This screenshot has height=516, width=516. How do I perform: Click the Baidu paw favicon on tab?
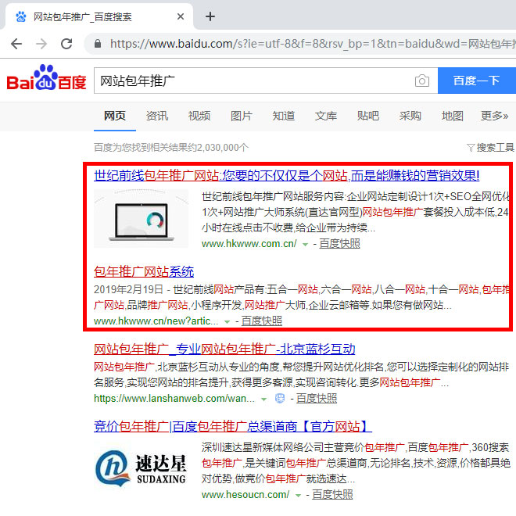click(21, 16)
